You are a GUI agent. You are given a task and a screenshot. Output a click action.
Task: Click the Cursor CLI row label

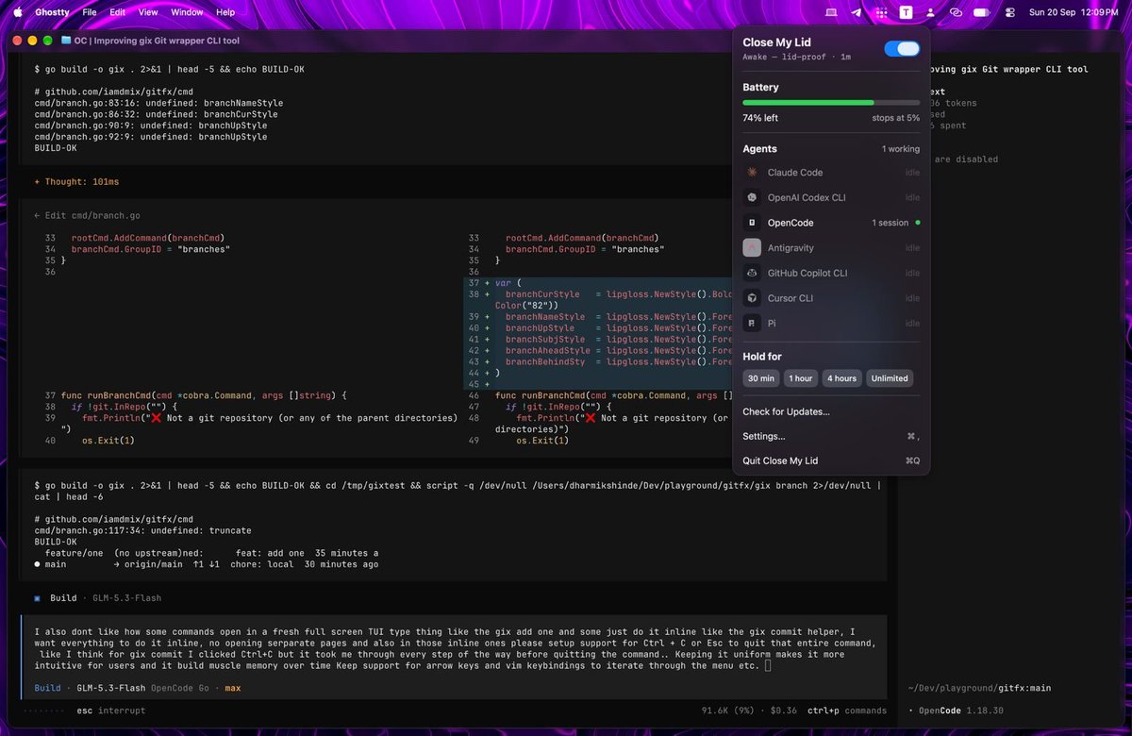[x=791, y=298]
